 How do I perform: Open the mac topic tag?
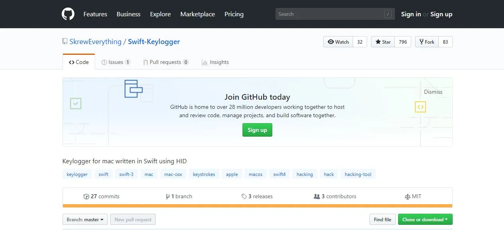click(149, 174)
